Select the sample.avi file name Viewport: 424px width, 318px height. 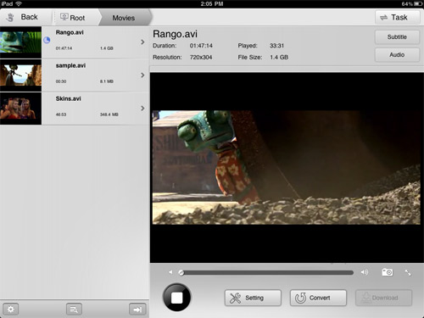click(x=70, y=65)
